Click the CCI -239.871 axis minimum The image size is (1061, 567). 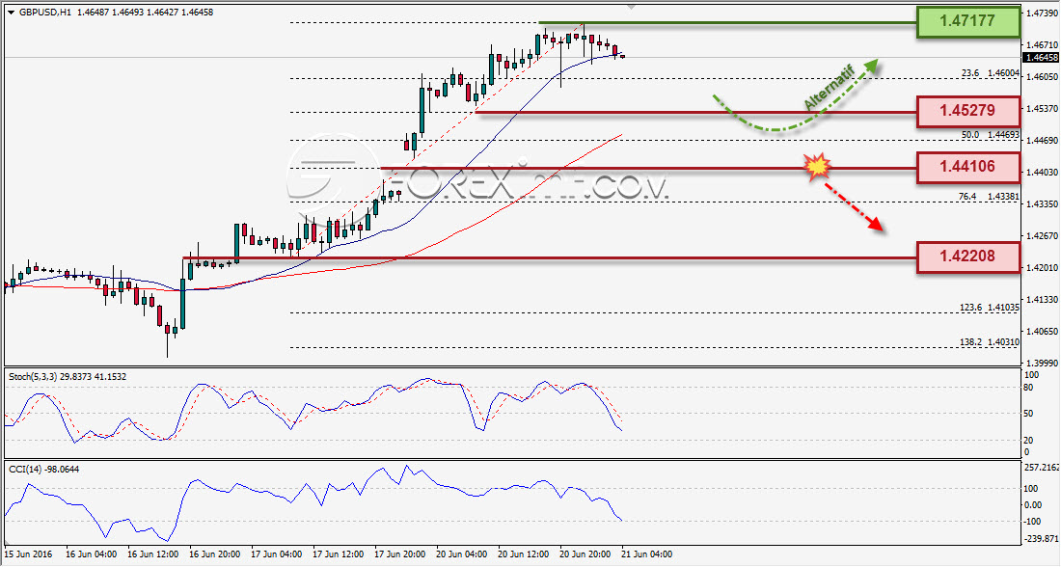[1042, 539]
